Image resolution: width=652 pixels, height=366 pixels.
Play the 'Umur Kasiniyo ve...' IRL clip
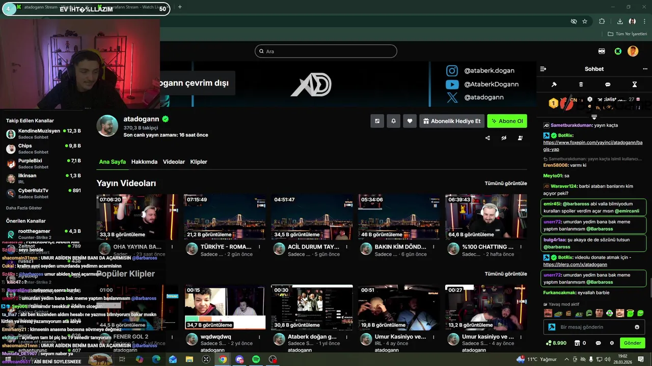399,308
